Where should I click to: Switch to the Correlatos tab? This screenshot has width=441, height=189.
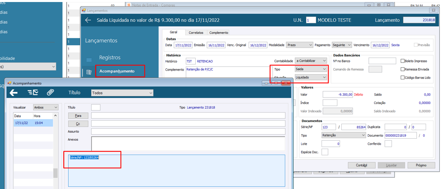(196, 33)
